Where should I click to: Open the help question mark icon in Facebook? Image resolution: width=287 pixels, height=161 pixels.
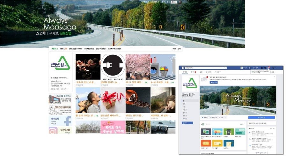point(273,68)
